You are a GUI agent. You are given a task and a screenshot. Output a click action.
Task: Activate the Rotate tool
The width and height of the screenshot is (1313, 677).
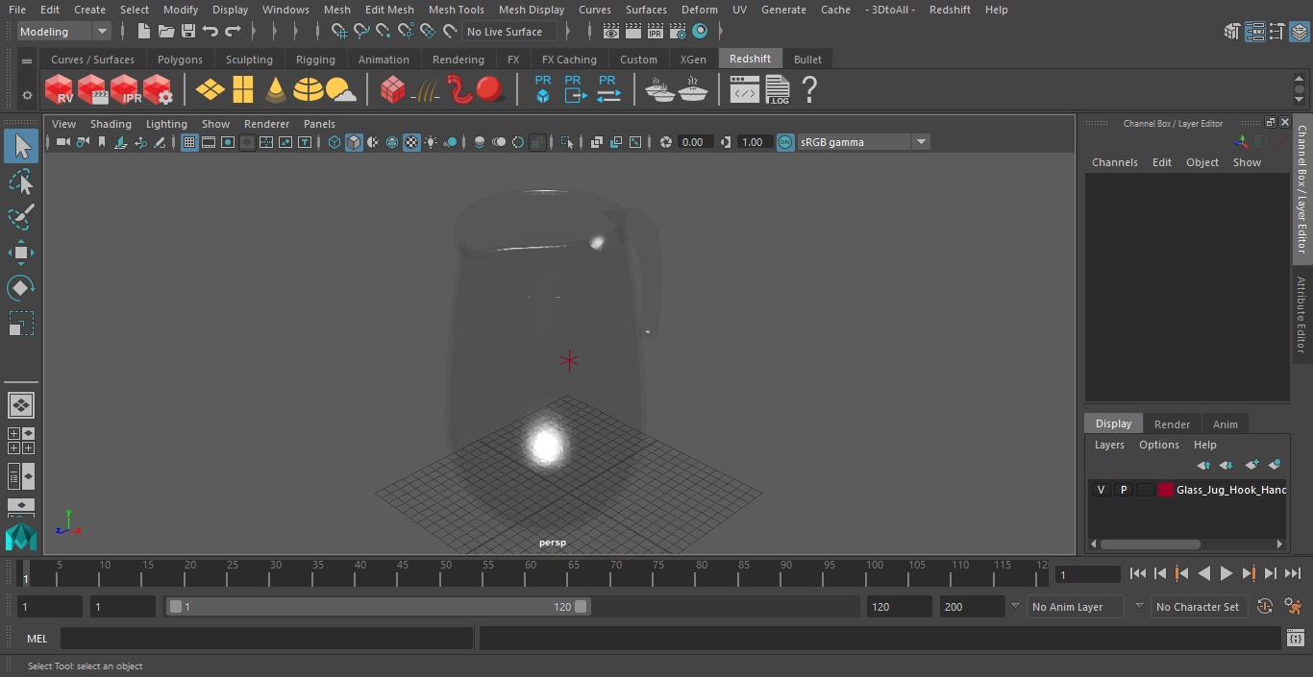20,288
